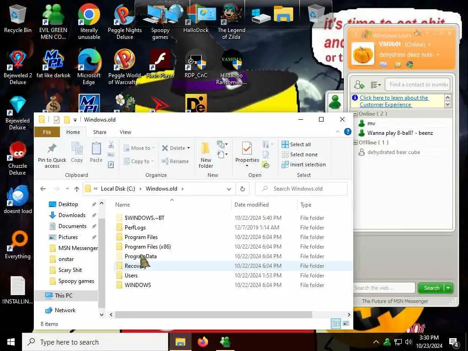This screenshot has width=468, height=351.
Task: Collapse the Online contacts group
Action: click(356, 114)
